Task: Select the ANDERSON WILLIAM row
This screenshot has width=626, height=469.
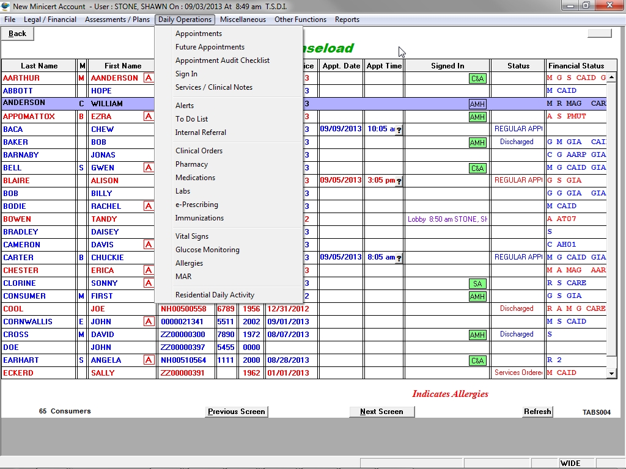Action: (304, 104)
